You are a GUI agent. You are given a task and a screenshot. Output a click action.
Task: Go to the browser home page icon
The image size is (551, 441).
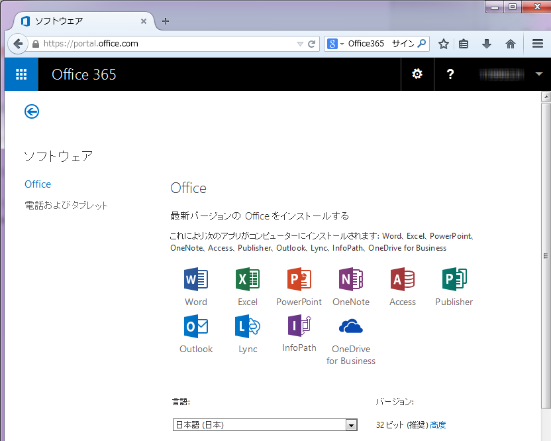click(510, 44)
